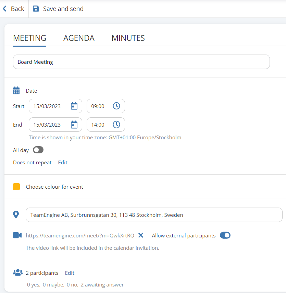286x293 pixels.
Task: Click the Board Meeting title field
Action: tap(141, 62)
